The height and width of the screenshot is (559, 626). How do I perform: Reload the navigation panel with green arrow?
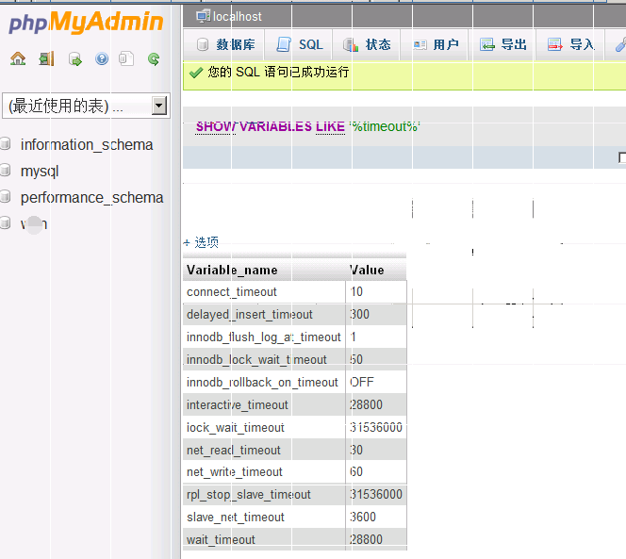154,59
